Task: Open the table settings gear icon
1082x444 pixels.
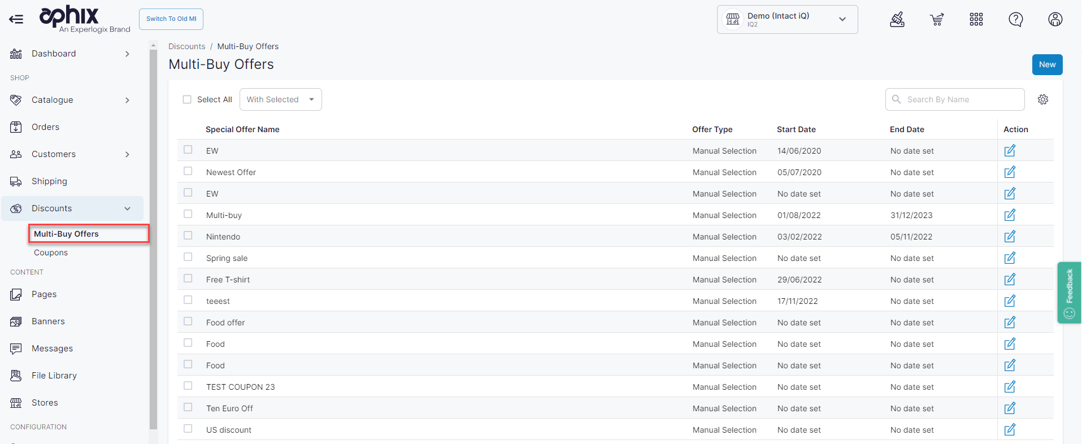Action: click(1042, 99)
